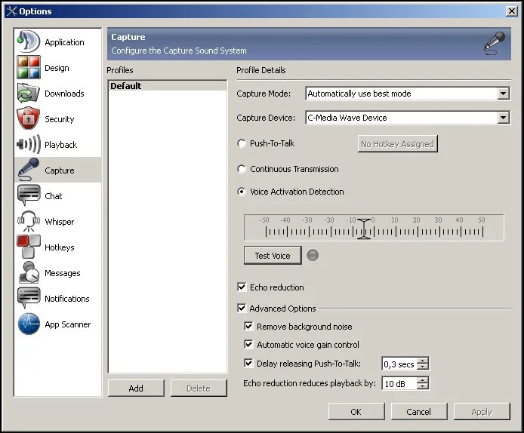Click the 10 dB playback reduction field
Viewport: 524px width, 433px height.
[x=399, y=384]
